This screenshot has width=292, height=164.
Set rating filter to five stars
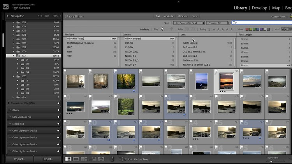coord(232,29)
